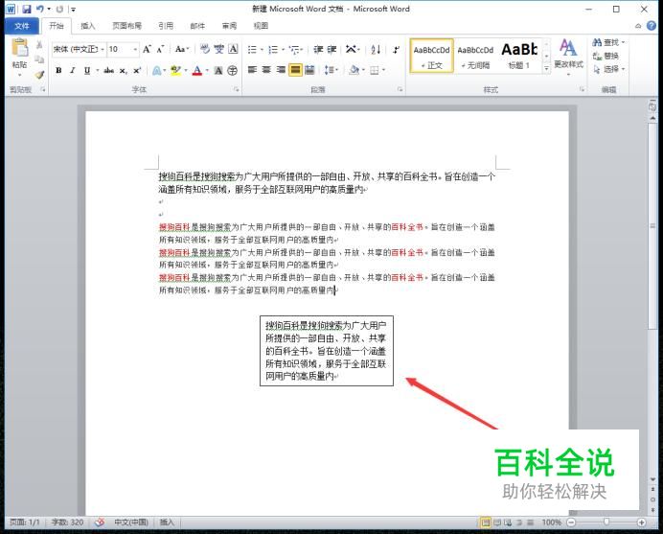Screen dimensions: 663x534
Task: Switch to Outline view
Action: pos(519,522)
